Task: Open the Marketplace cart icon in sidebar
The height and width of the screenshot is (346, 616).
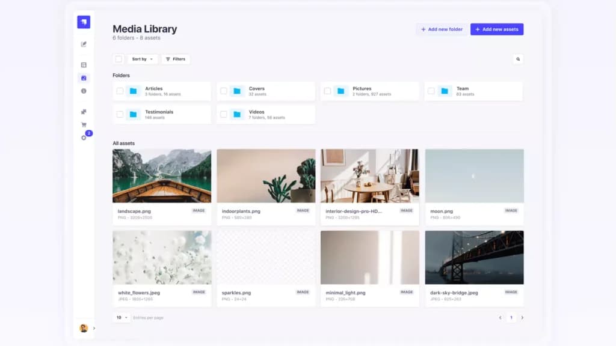Action: [84, 125]
